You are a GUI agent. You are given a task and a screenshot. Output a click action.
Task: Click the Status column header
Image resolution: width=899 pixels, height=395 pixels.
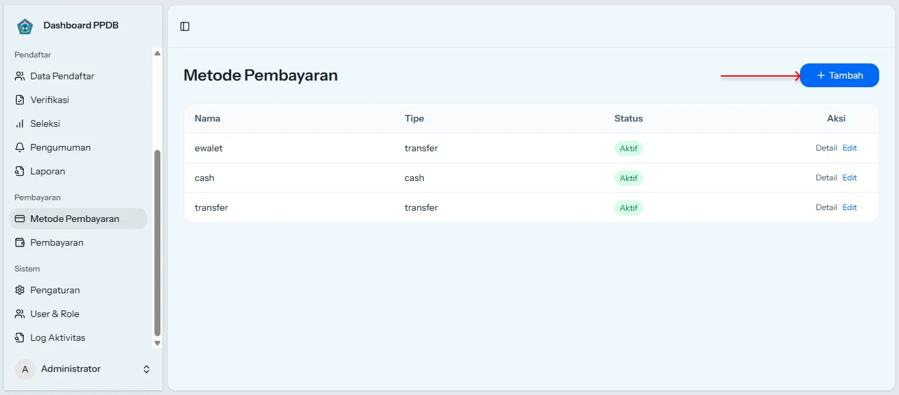click(628, 119)
